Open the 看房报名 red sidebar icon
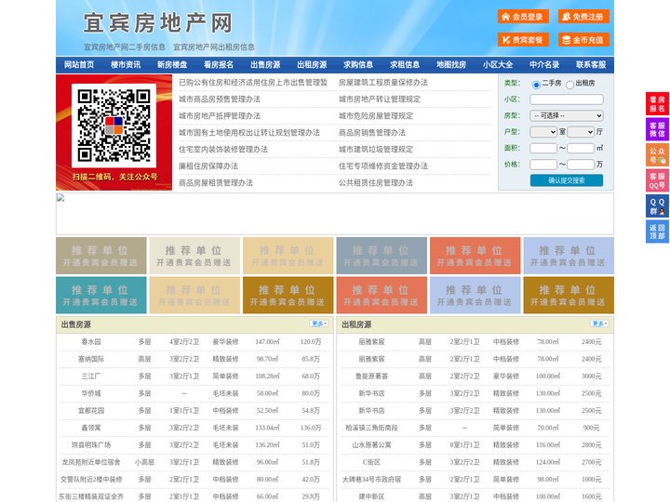Image resolution: width=670 pixels, height=502 pixels. tap(657, 104)
